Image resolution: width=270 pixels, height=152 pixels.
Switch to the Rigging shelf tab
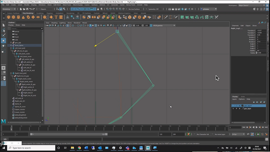point(49,13)
